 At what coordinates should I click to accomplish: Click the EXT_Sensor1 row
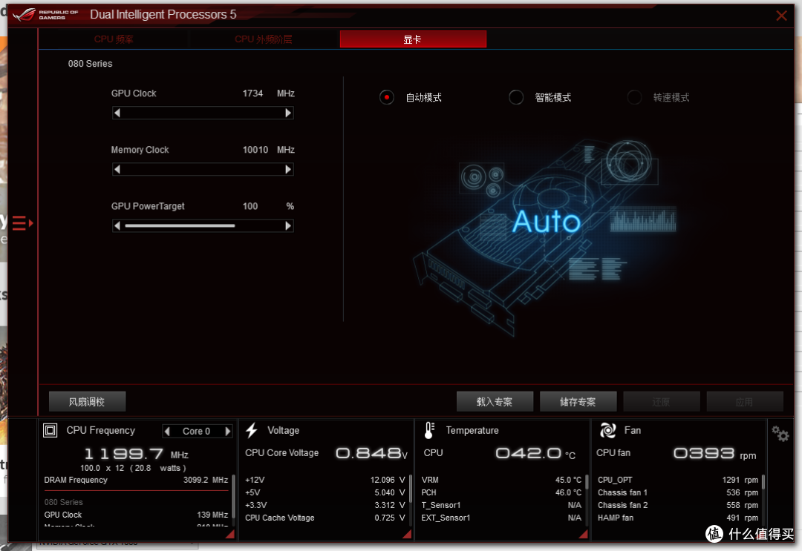click(501, 518)
